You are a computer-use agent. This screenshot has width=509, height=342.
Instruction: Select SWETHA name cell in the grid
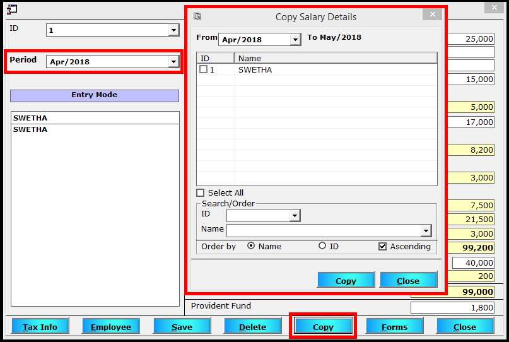pos(255,70)
